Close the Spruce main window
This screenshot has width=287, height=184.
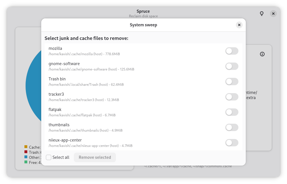point(273,14)
